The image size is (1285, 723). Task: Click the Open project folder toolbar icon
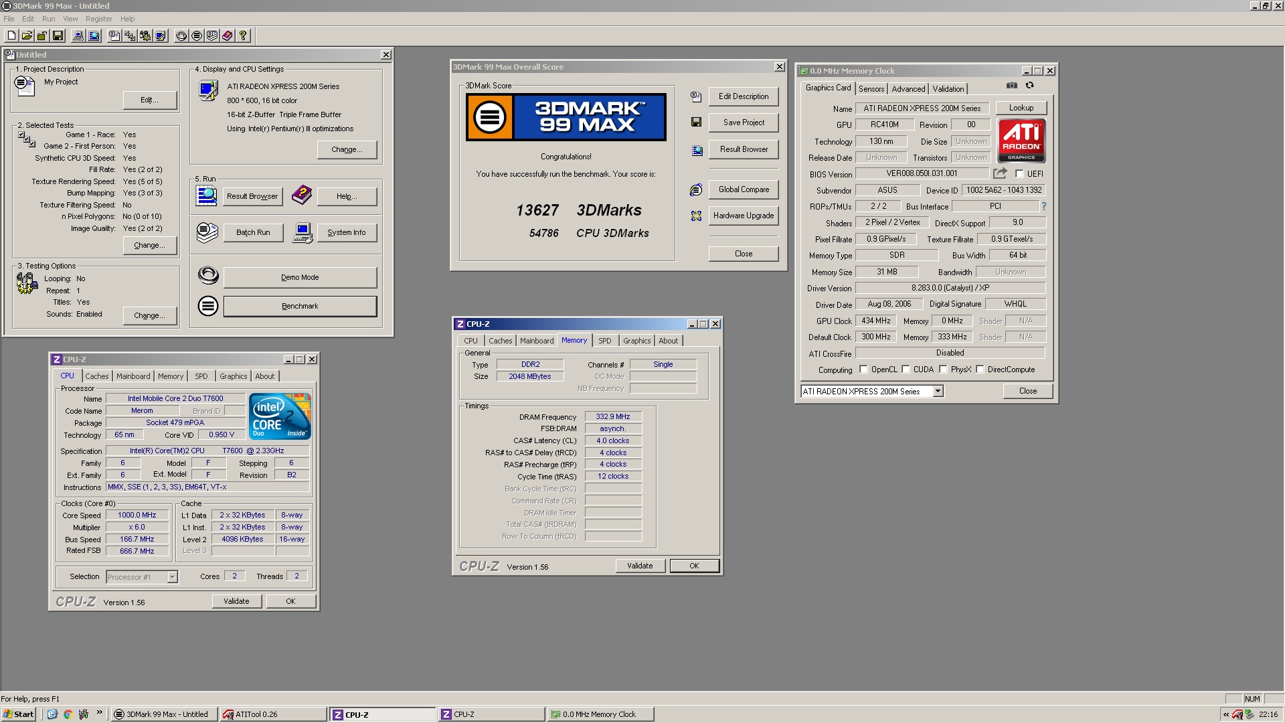(x=27, y=36)
